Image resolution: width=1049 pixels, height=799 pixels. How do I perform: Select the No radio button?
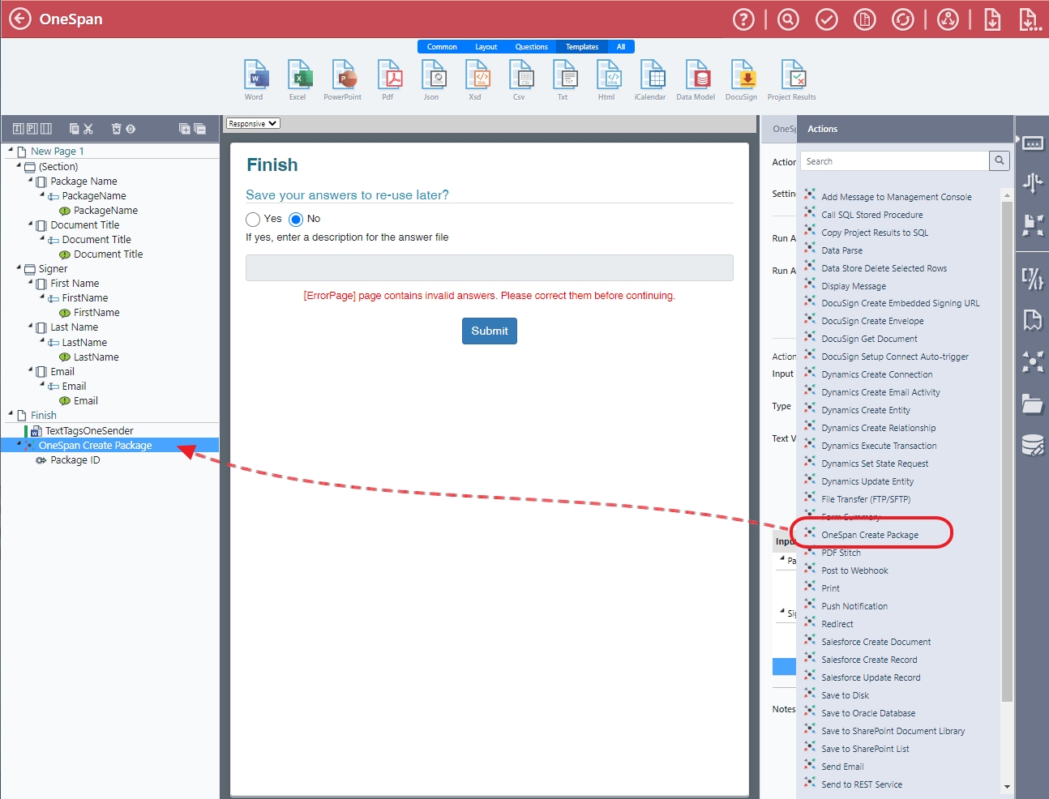[296, 219]
